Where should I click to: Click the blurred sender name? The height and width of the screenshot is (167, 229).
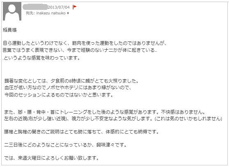pos(35,7)
